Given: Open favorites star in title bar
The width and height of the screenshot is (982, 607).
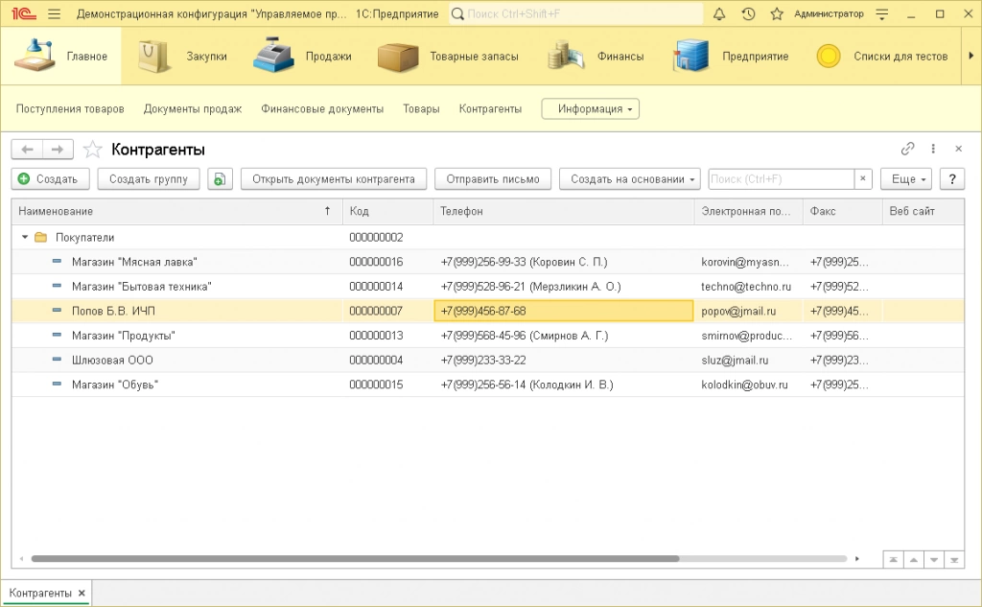Looking at the screenshot, I should tap(777, 14).
